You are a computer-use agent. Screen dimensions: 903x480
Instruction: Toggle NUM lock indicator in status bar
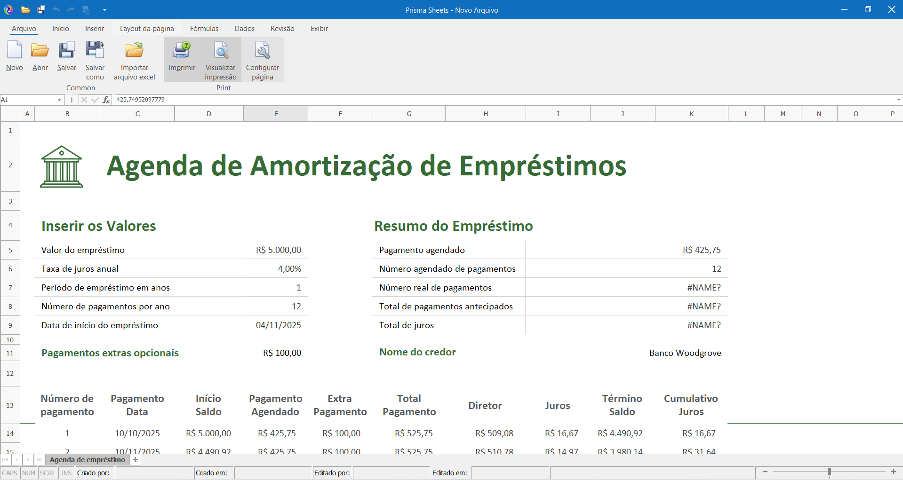tap(28, 473)
